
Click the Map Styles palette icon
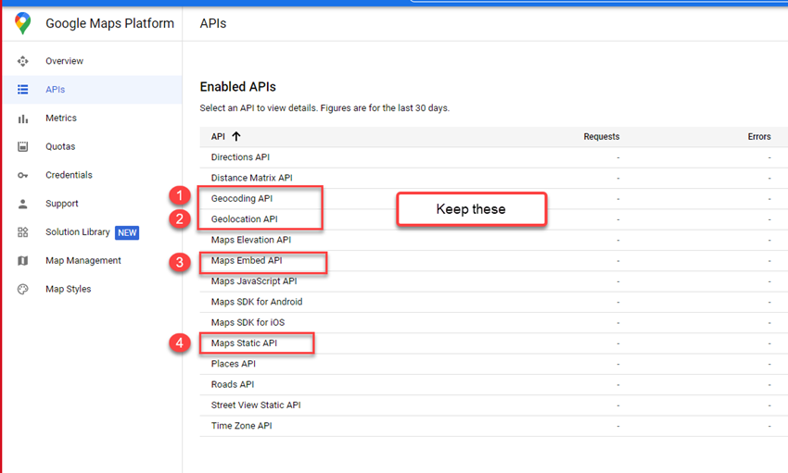(23, 290)
